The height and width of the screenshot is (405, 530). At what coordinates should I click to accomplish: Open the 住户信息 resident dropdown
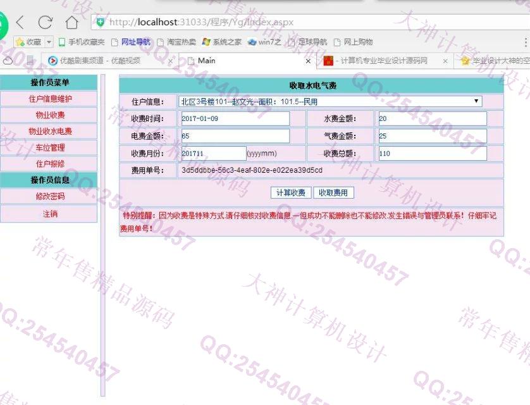330,101
